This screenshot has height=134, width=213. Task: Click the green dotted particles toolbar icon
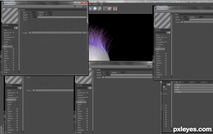coord(100,9)
